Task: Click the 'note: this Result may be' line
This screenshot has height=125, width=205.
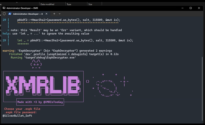Action: (65, 30)
